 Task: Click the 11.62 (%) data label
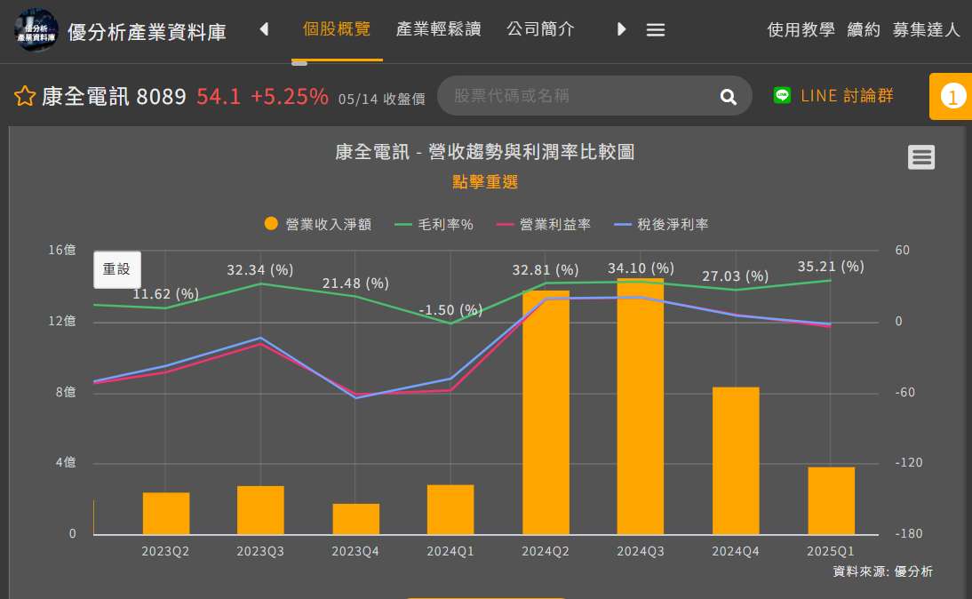(165, 294)
